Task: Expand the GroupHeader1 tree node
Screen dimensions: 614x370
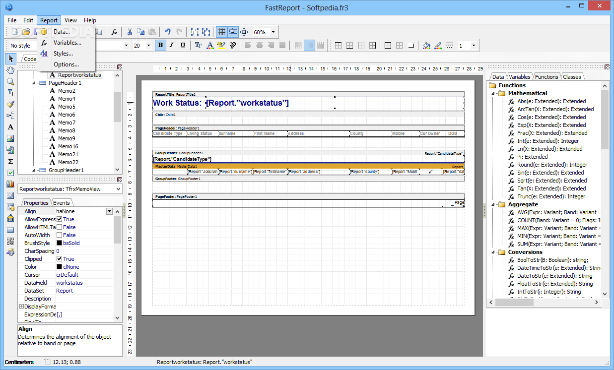Action: coord(34,170)
